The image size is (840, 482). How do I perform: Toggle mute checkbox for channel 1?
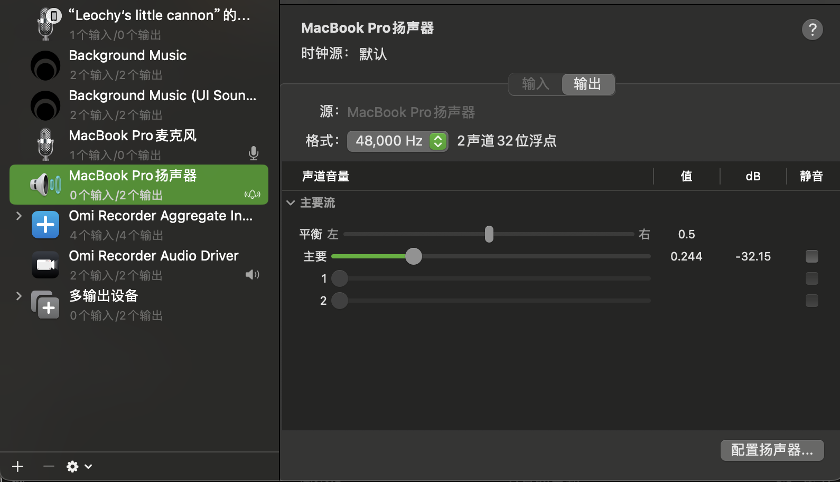pos(811,278)
